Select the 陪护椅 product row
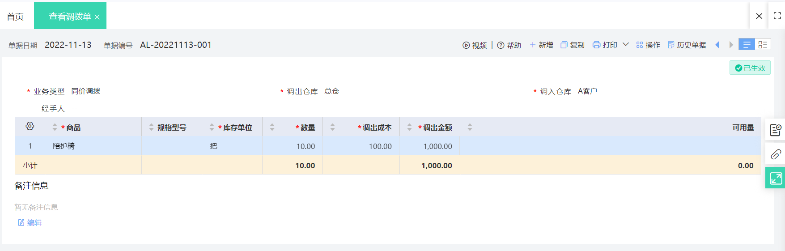The image size is (785, 251). pyautogui.click(x=64, y=146)
